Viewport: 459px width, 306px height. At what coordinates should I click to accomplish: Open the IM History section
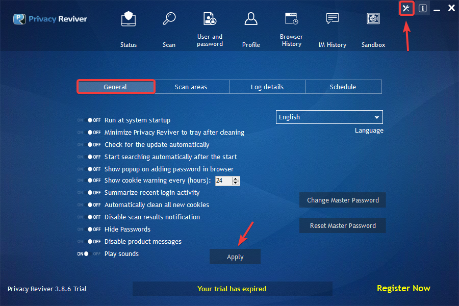pos(332,30)
